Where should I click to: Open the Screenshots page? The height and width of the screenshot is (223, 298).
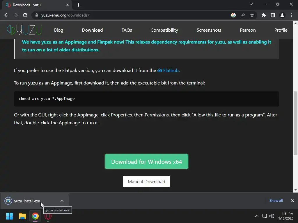pyautogui.click(x=209, y=30)
